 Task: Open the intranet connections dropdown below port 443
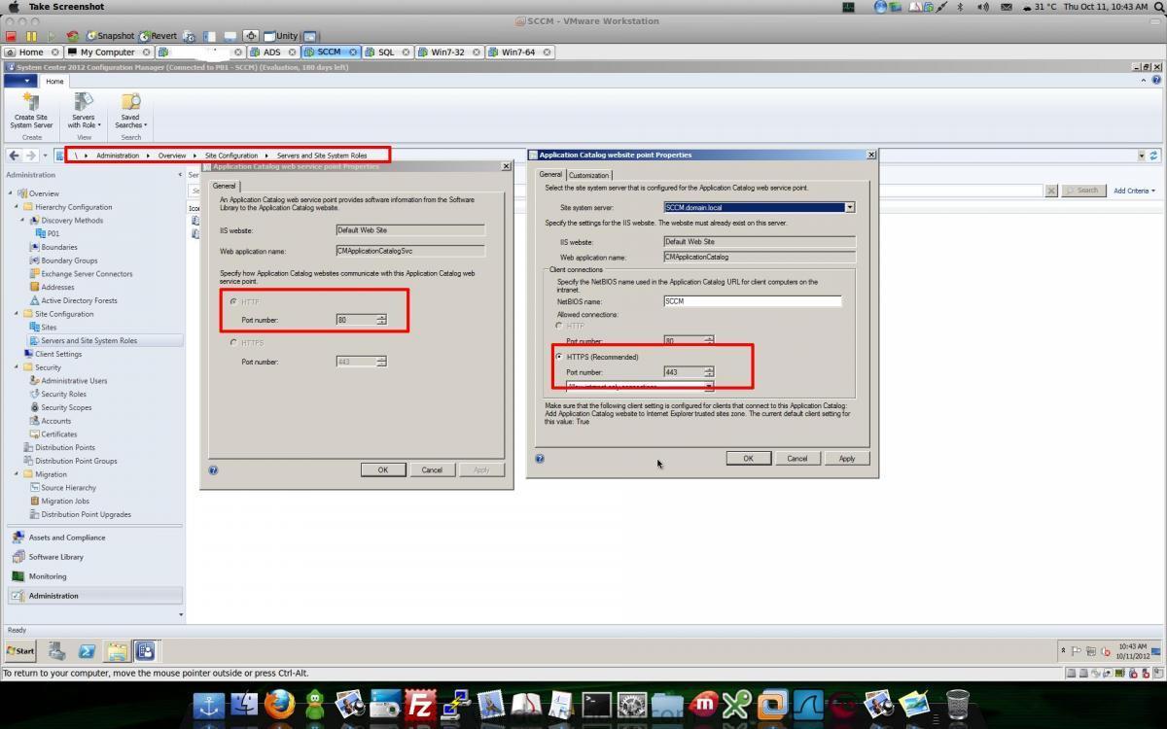tap(708, 386)
